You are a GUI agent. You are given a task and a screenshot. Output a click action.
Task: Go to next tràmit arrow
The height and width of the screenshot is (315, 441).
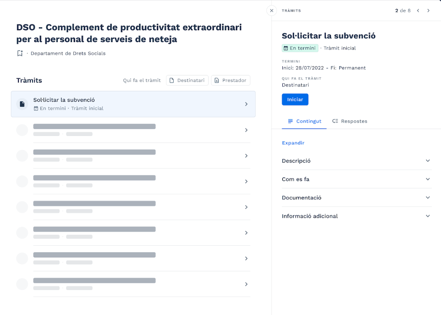[429, 11]
